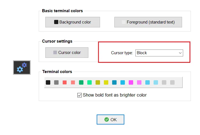Expand the Cursor type dropdown
200x135 pixels.
tap(159, 53)
